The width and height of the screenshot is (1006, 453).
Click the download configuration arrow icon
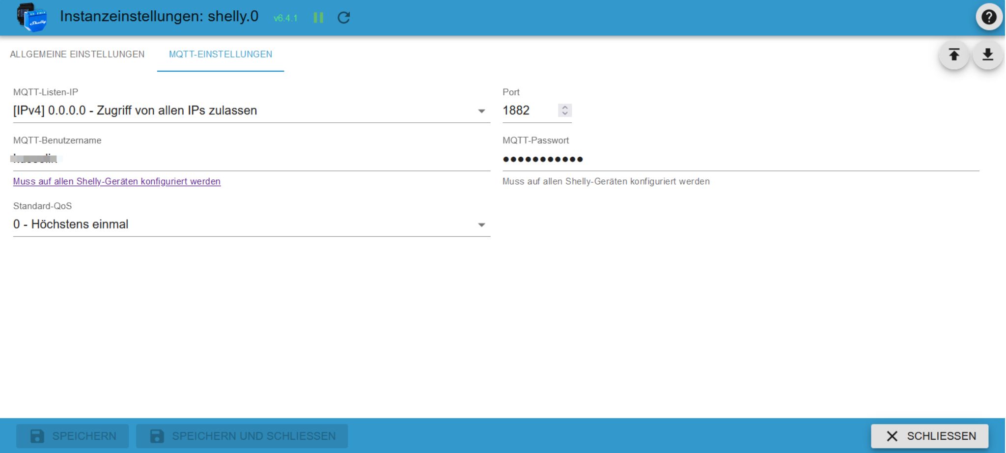[987, 55]
